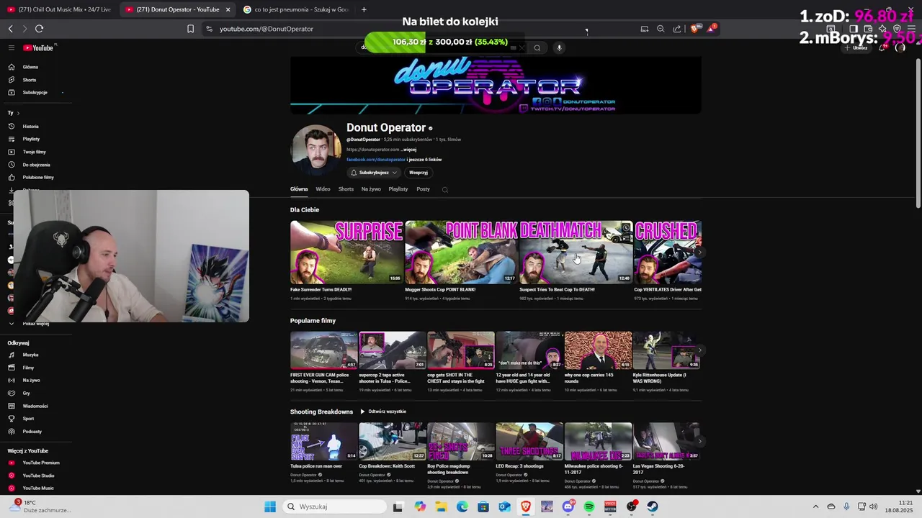Screen dimensions: 922x518
Task: Open Discord from the taskbar
Action: coord(568,506)
